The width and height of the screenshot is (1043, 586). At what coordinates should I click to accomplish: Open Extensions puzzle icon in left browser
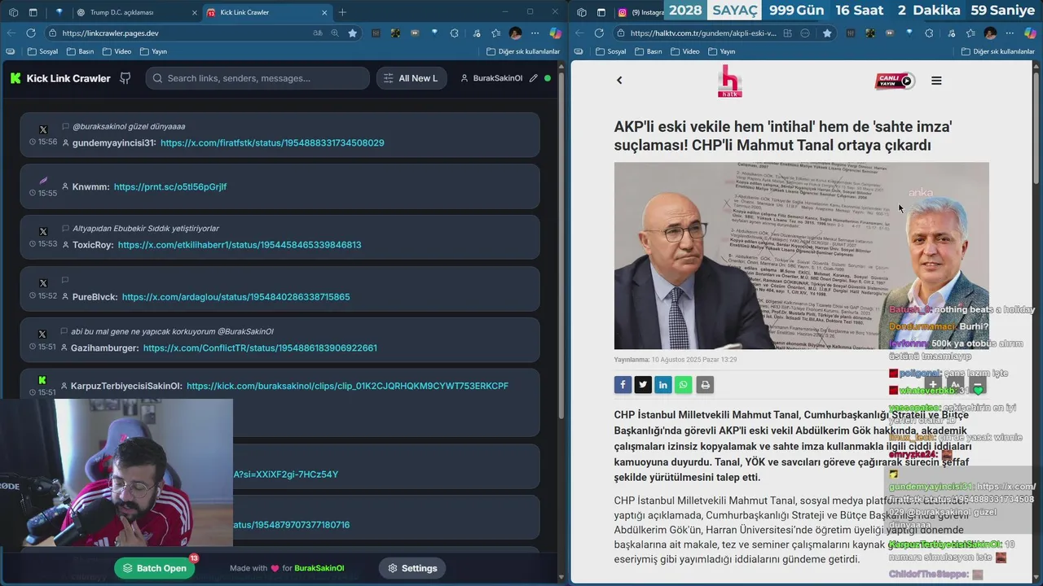pos(455,33)
